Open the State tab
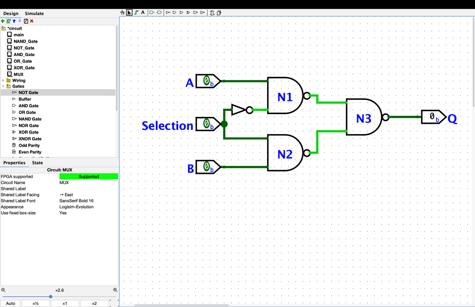This screenshot has width=475, height=307. 38,163
